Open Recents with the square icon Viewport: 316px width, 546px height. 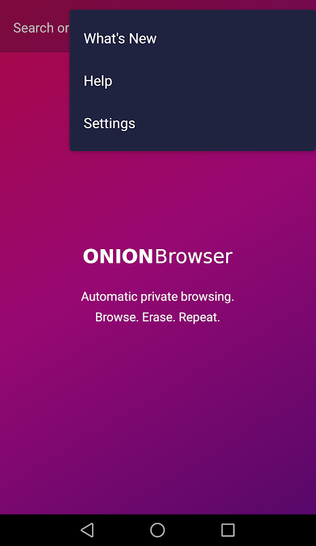coord(228,530)
